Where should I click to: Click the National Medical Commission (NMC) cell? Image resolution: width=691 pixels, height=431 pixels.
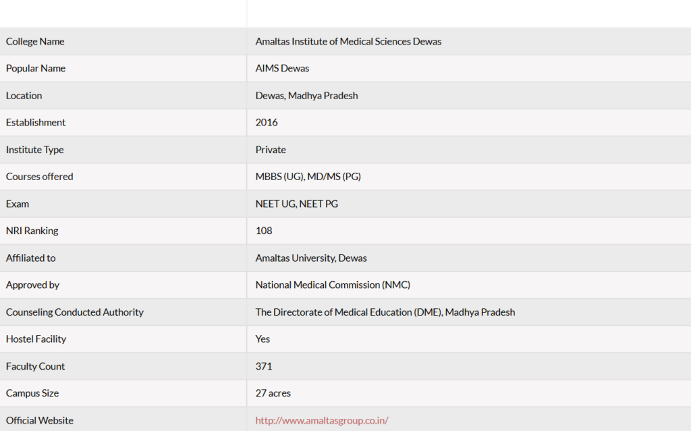click(x=469, y=285)
